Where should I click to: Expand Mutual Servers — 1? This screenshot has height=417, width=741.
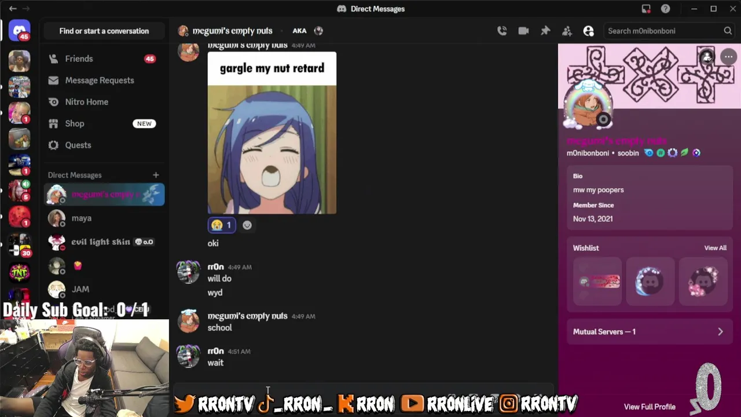point(649,332)
